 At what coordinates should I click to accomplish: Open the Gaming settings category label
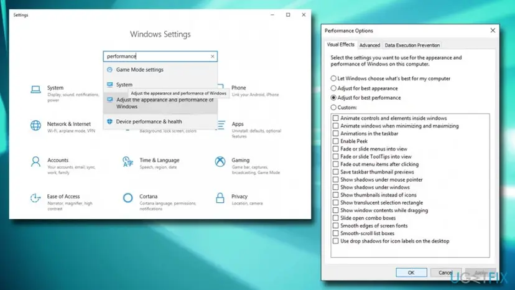(241, 160)
